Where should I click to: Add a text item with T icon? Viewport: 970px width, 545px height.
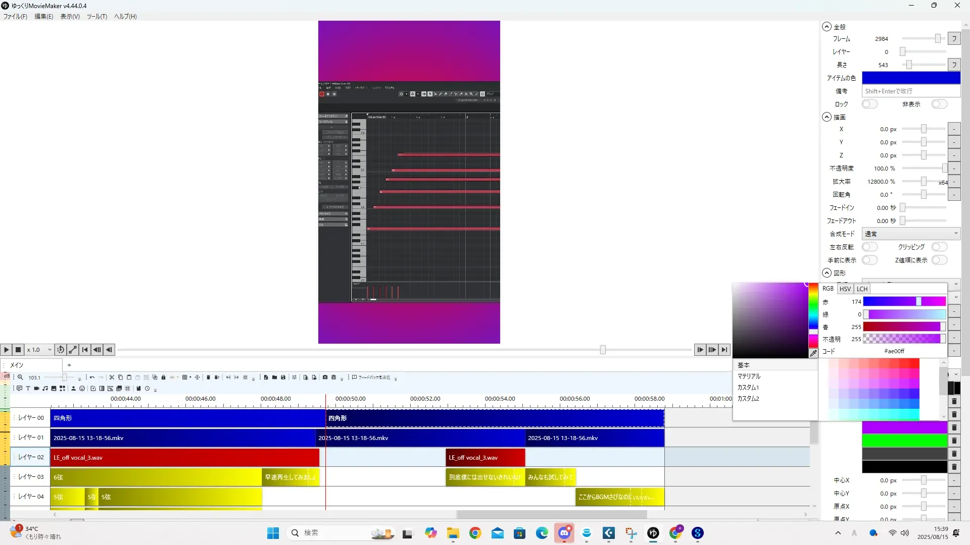28,389
